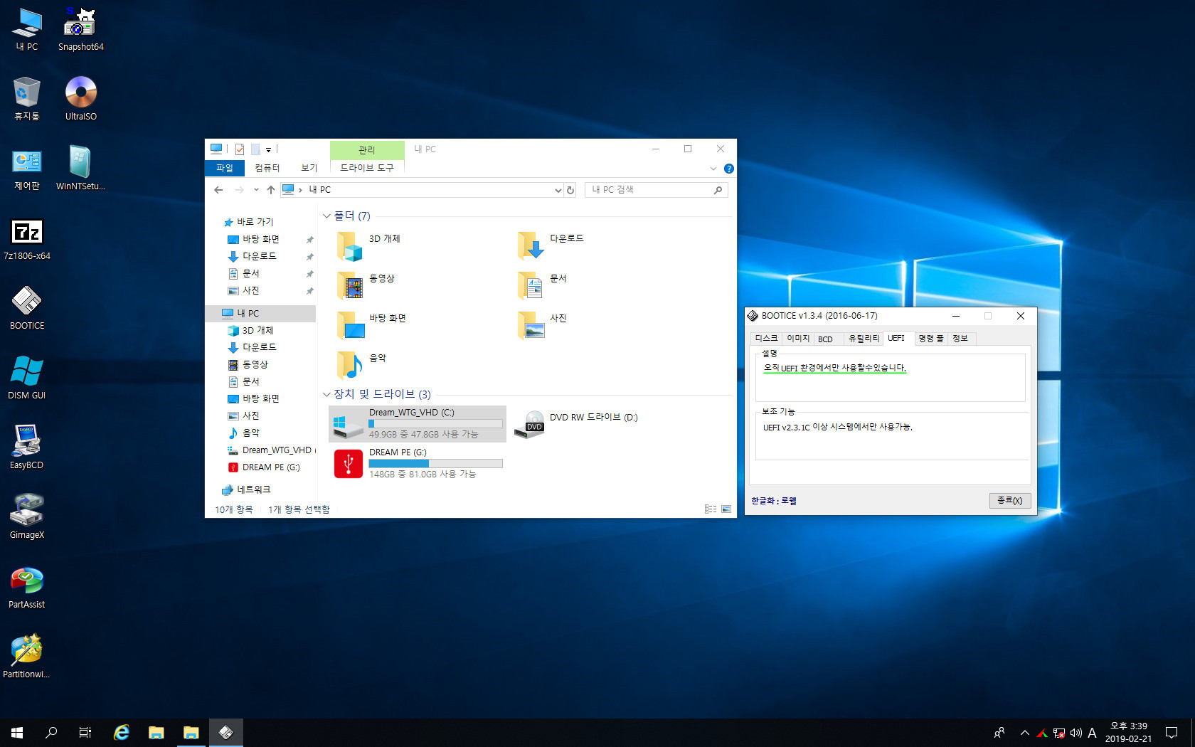1195x747 pixels.
Task: Click the volume speaker tray icon
Action: pos(1075,732)
